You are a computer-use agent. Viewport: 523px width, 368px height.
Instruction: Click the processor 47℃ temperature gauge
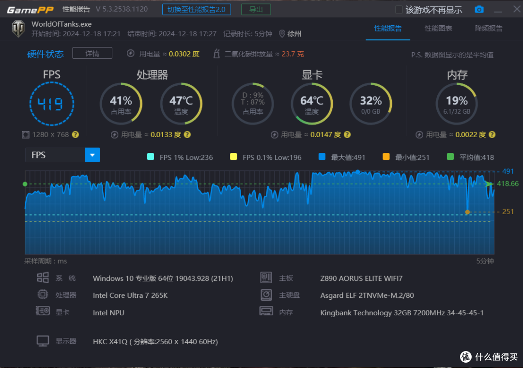(181, 104)
